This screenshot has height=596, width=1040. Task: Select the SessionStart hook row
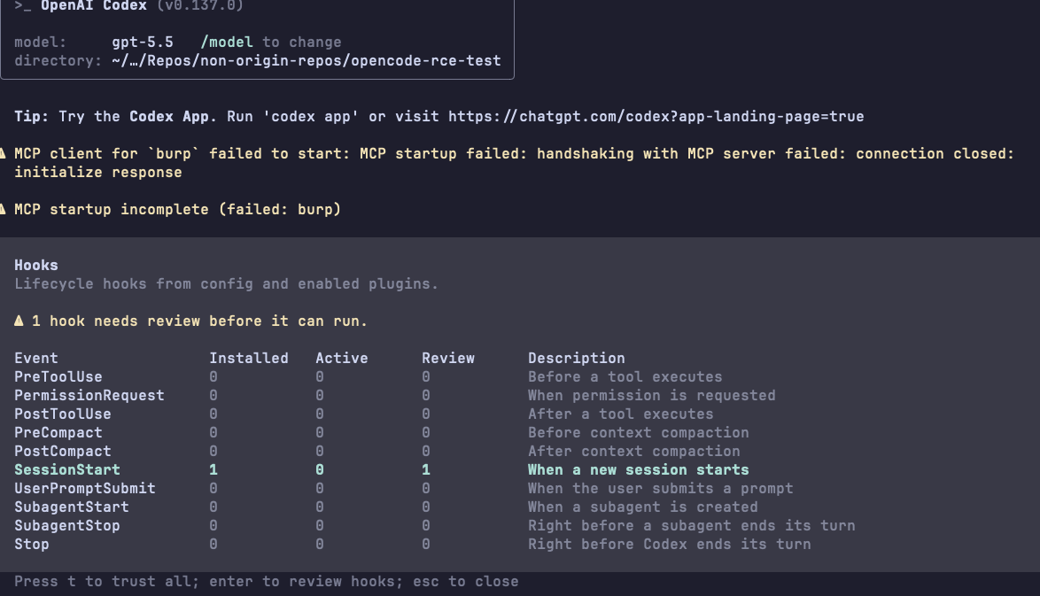(x=382, y=469)
